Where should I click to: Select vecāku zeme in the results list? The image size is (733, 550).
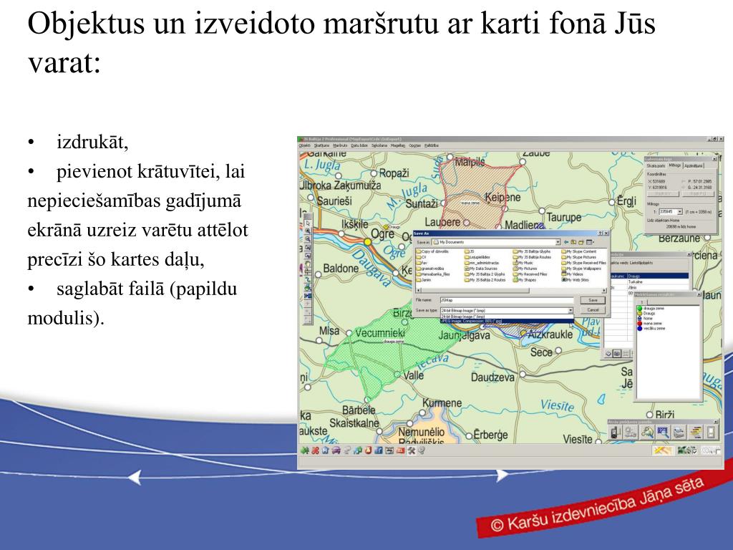tap(651, 329)
